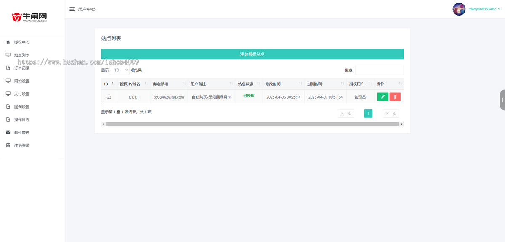Screen dimensions: 505x242
Task: Click the 上一页 previous page button
Action: (346, 114)
